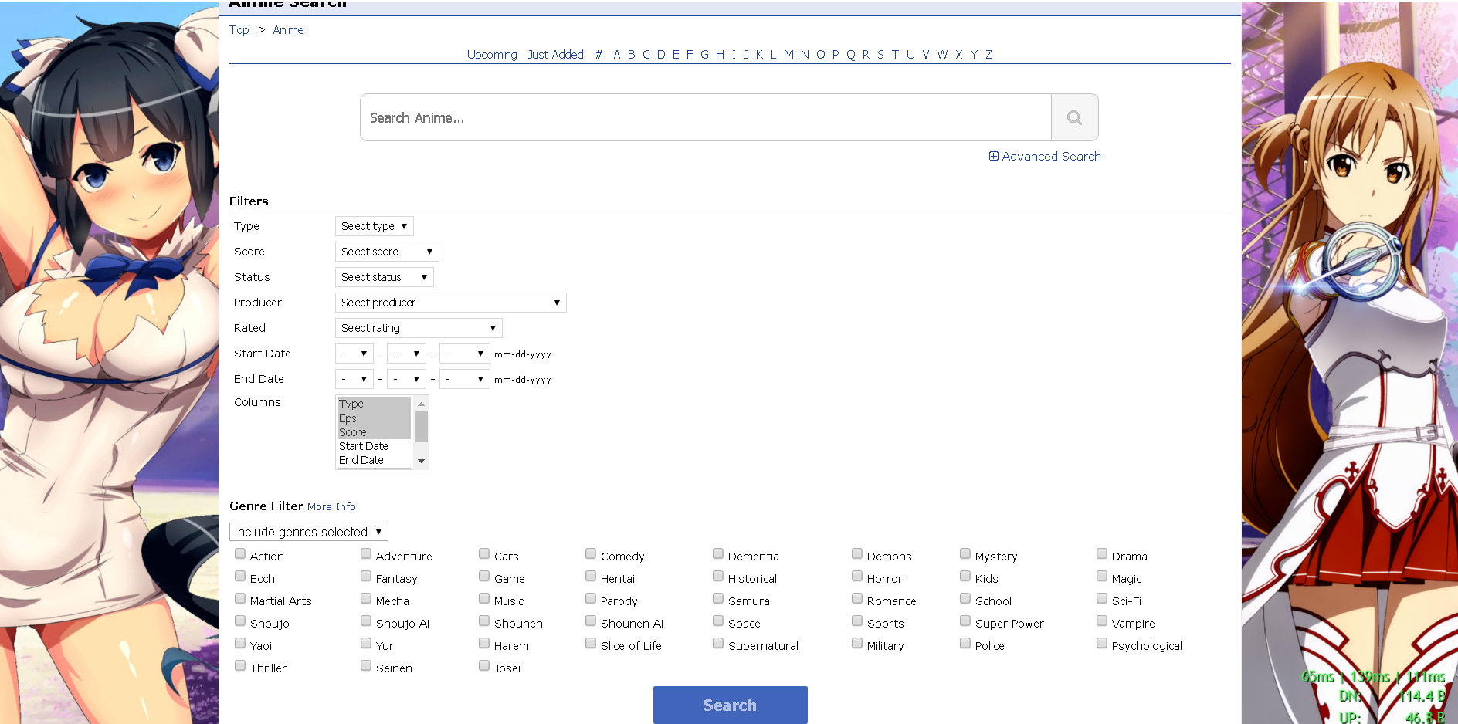Click the Columns list scrollbar down arrow
Screen dimensions: 1458x724
[x=421, y=461]
